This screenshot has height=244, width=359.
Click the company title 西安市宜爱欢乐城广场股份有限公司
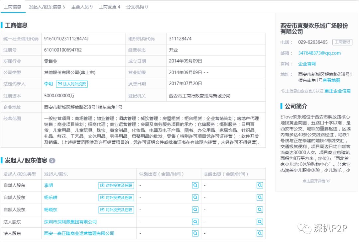coord(314,29)
